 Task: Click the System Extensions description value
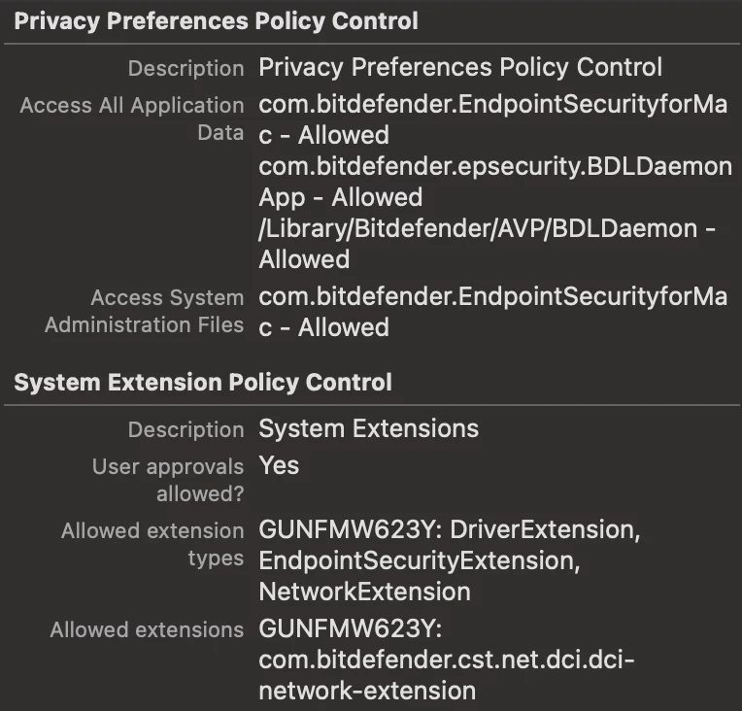369,429
